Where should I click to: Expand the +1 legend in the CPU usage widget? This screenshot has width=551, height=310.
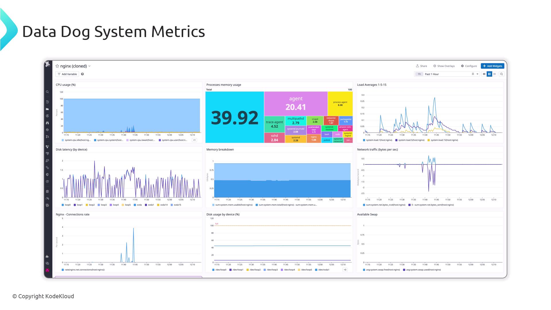[x=194, y=140]
